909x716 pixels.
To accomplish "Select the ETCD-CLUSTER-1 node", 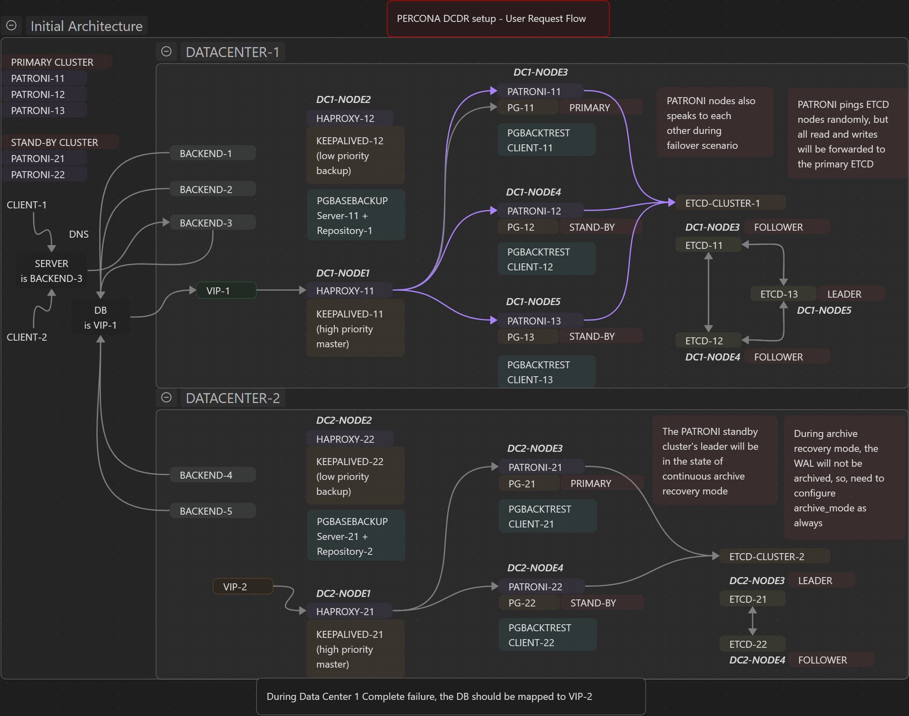I will tap(730, 203).
